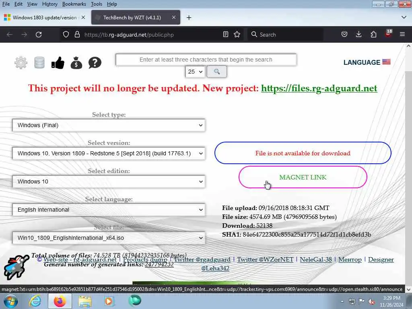Click the padlock site information icon
The image size is (412, 309).
(77, 35)
